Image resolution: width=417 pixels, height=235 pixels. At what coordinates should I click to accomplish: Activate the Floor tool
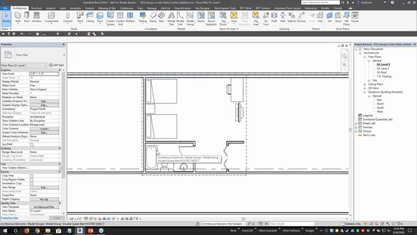pyautogui.click(x=100, y=18)
